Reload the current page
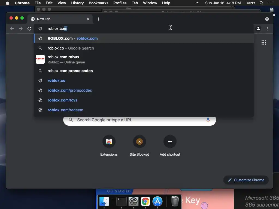The image size is (279, 209). coord(29,29)
